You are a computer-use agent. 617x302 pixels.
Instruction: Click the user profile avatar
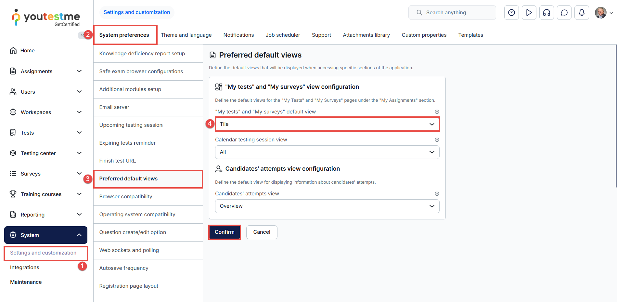pyautogui.click(x=600, y=13)
